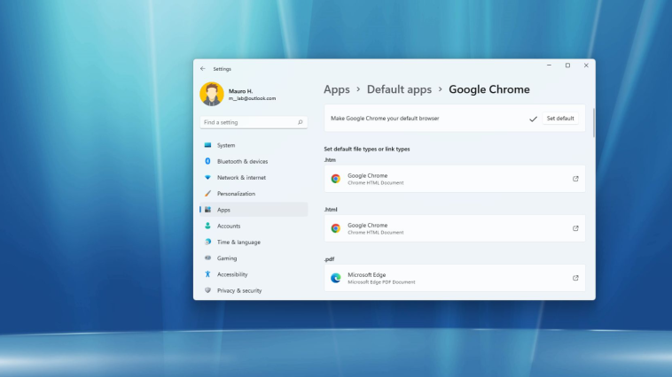This screenshot has height=377, width=672.
Task: Click the Default apps breadcrumb link
Action: [x=399, y=89]
